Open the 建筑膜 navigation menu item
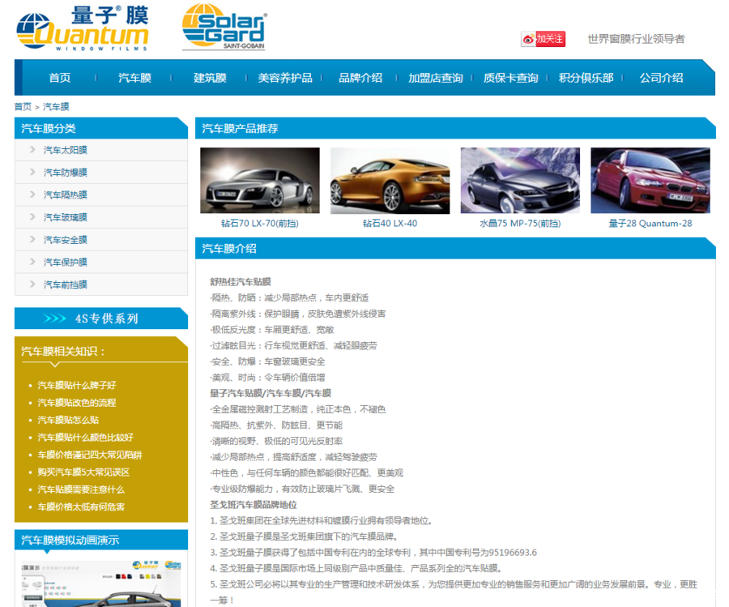 tap(210, 78)
